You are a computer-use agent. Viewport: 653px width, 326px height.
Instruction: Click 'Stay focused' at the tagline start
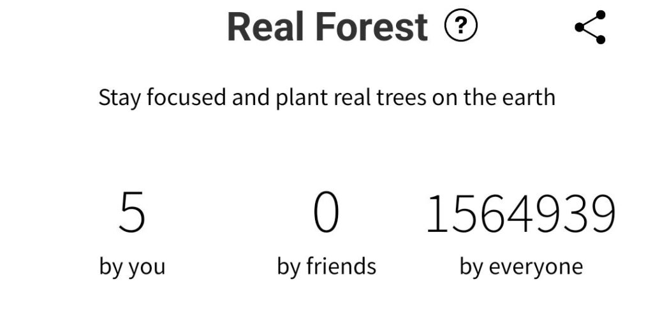pos(163,98)
